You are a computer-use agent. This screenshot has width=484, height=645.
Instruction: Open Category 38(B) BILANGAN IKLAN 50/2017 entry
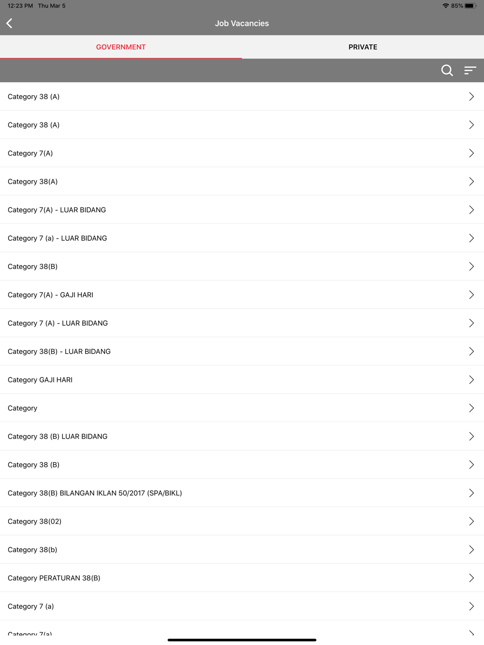click(x=242, y=493)
